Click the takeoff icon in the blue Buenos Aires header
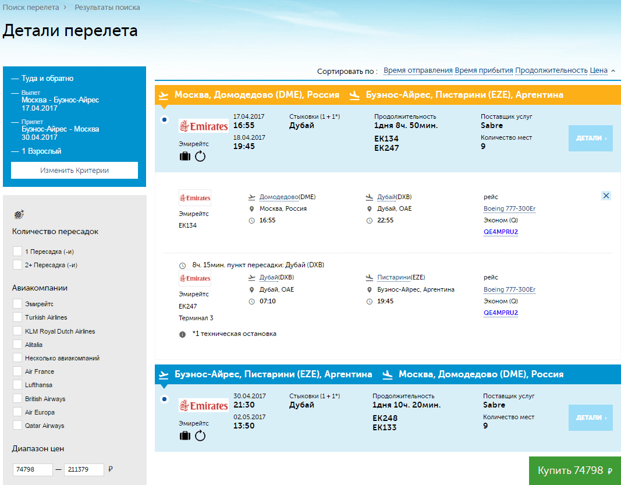This screenshot has height=485, width=621. click(x=164, y=374)
